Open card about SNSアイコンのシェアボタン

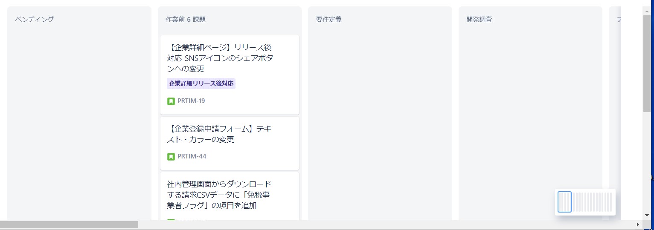pos(230,75)
